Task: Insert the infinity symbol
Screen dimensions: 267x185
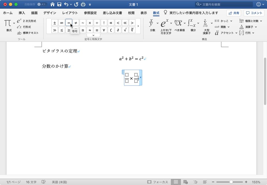Action: coord(62,23)
